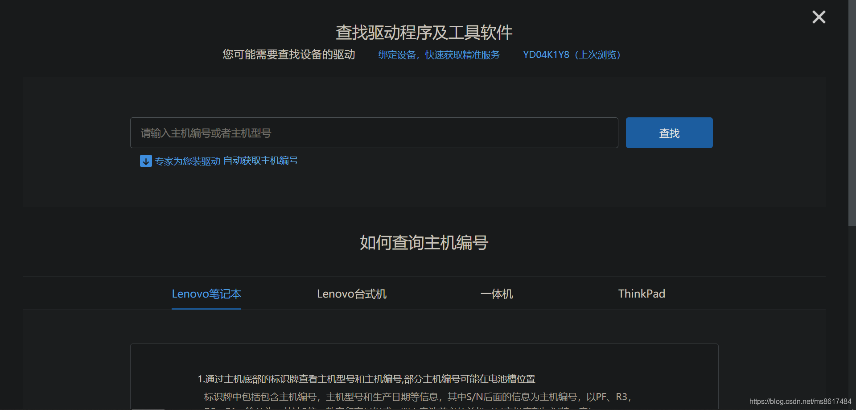This screenshot has width=856, height=410.
Task: Switch to Lenovo笔记本 tab
Action: click(x=206, y=294)
